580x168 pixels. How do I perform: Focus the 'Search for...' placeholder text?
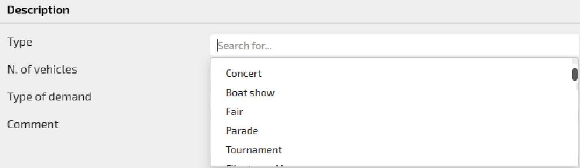point(245,46)
